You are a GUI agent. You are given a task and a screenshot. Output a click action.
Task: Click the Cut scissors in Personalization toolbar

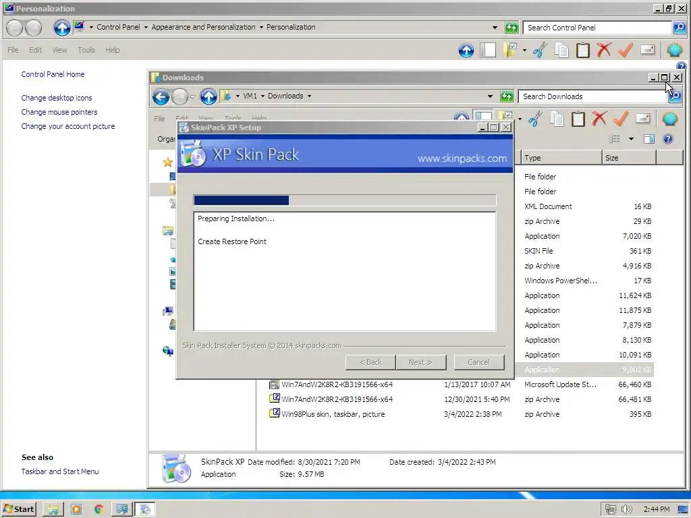pos(540,50)
